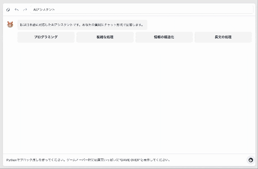Click the assistant greeting message bubble

(82, 25)
